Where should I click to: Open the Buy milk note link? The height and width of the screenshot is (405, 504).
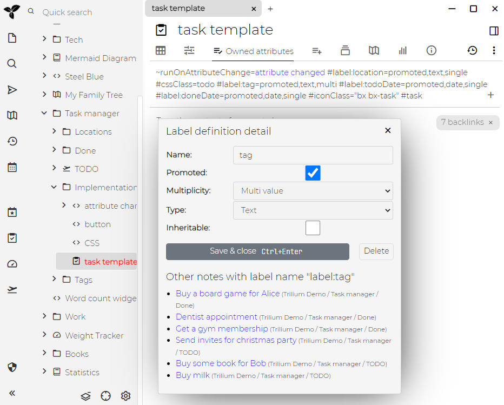[x=193, y=375]
